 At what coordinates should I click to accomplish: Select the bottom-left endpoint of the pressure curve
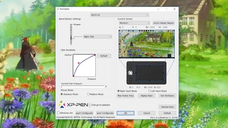[74, 76]
